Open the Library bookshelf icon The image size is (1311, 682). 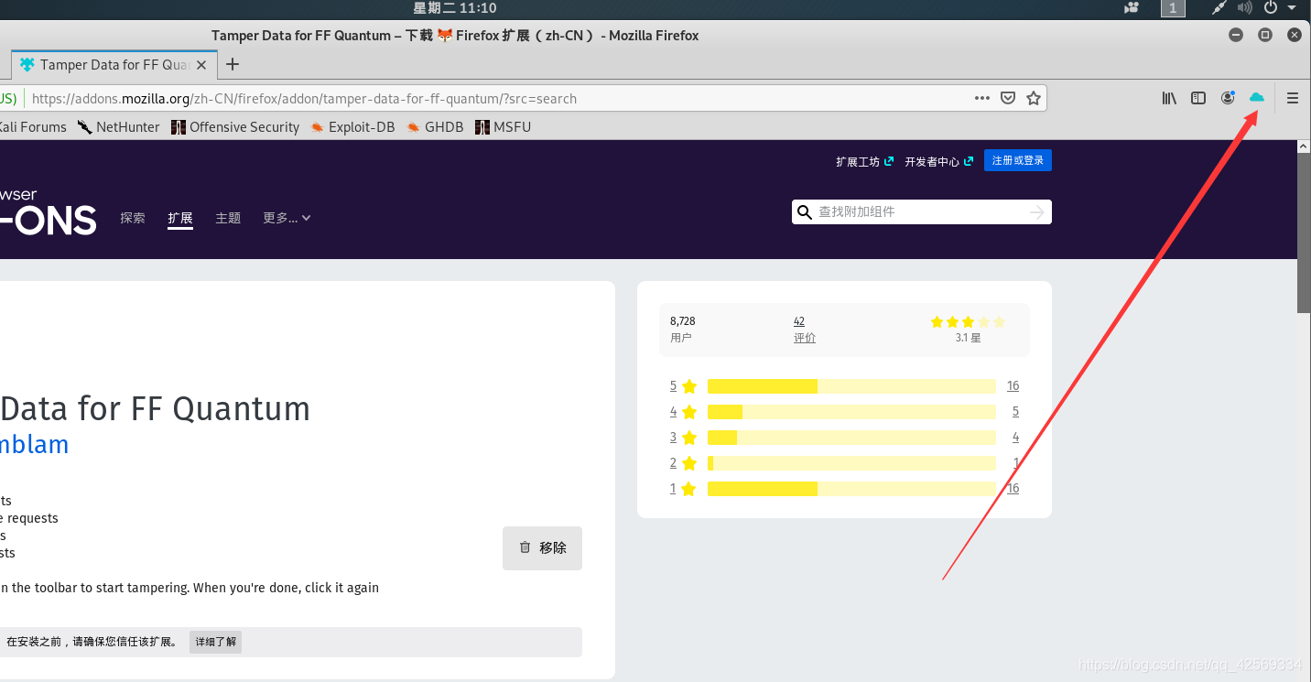[1169, 98]
